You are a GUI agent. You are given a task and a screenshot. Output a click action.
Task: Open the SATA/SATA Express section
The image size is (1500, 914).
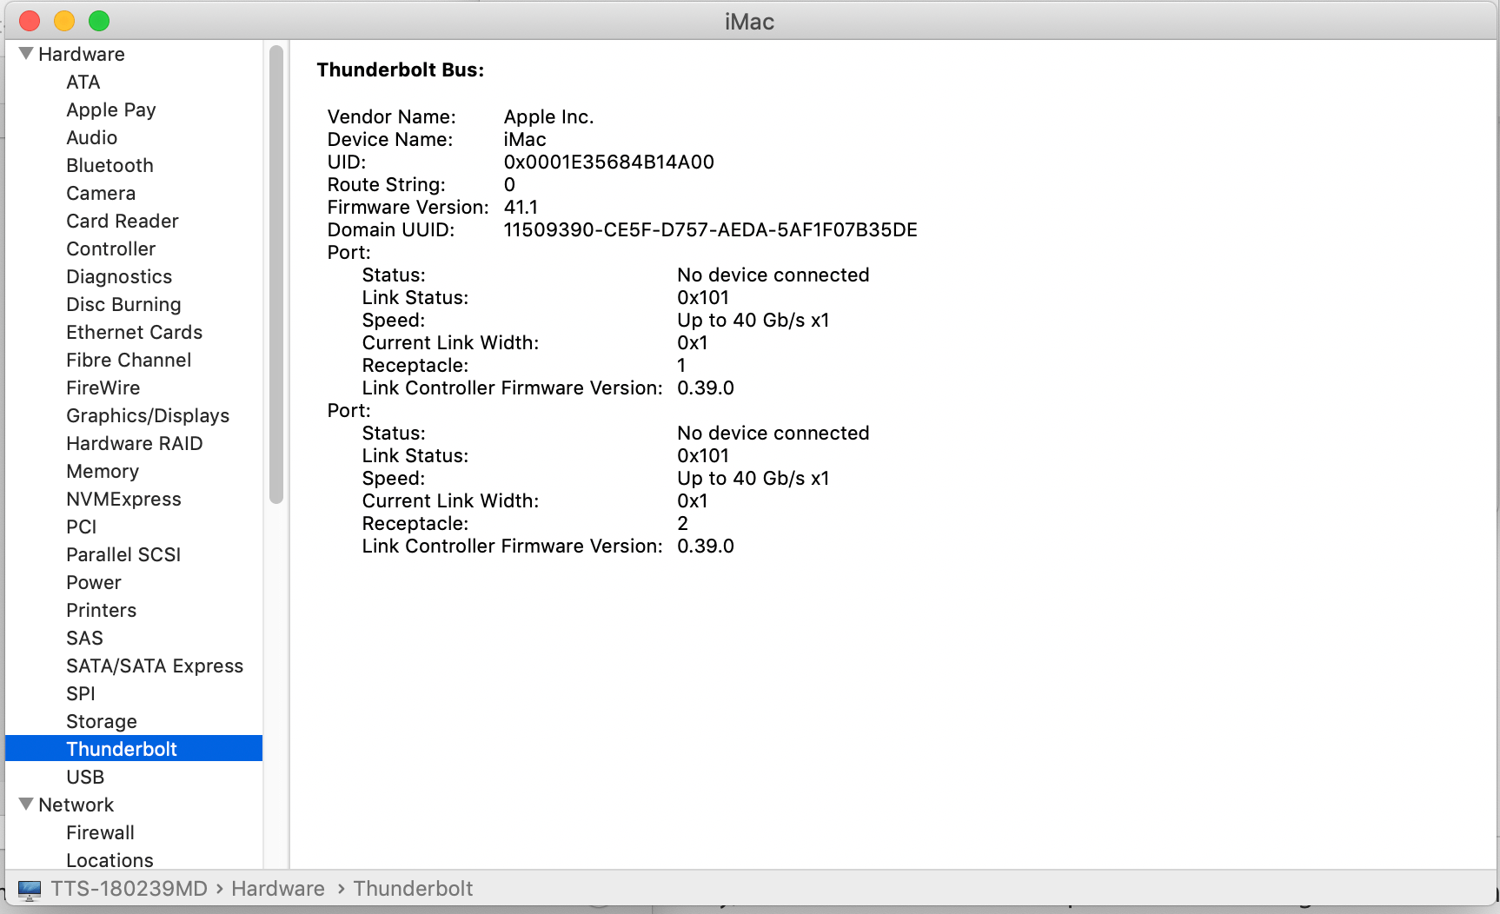[x=155, y=666]
